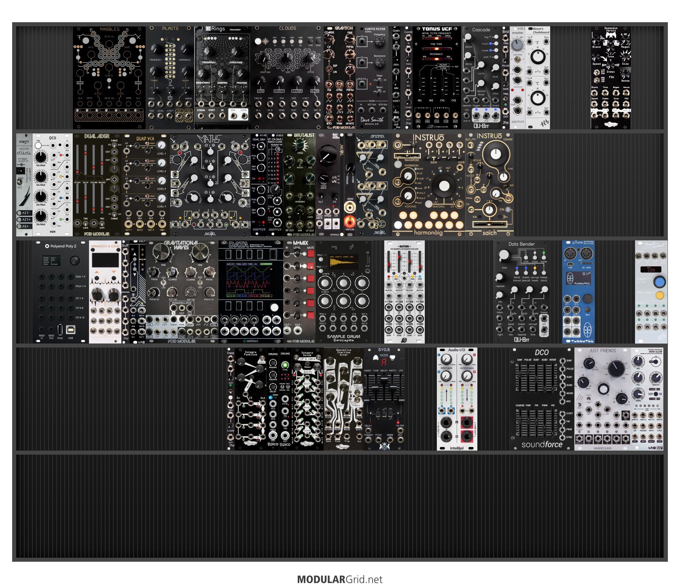Image resolution: width=680 pixels, height=588 pixels.
Task: Select the Ornament & Crime module
Action: 105,292
